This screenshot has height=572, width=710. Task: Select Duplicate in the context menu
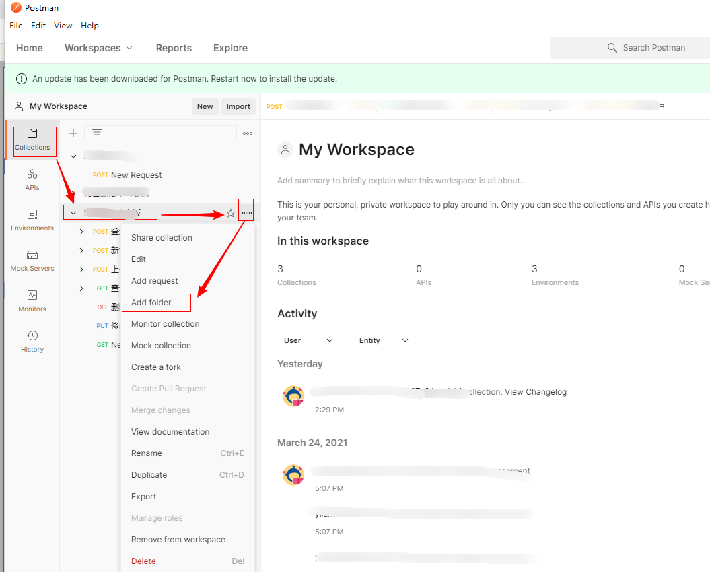click(x=188, y=475)
